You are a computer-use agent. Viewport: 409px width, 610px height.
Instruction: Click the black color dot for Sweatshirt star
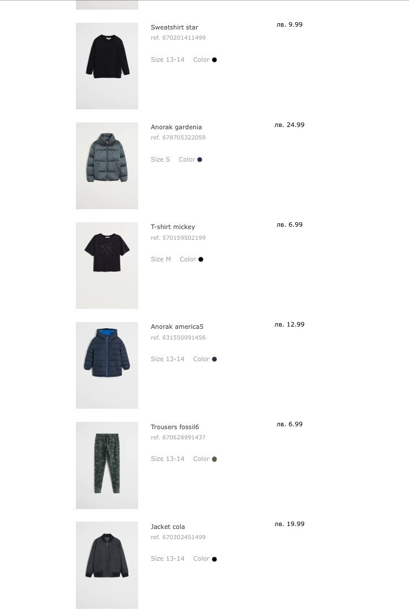[x=214, y=60]
